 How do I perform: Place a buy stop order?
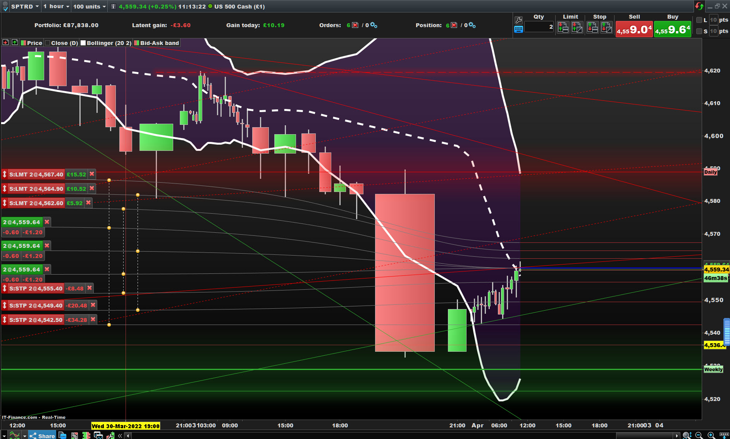coord(592,27)
